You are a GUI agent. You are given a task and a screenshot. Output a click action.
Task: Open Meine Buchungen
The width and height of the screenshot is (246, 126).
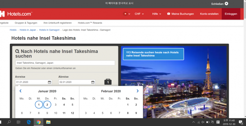(181, 14)
